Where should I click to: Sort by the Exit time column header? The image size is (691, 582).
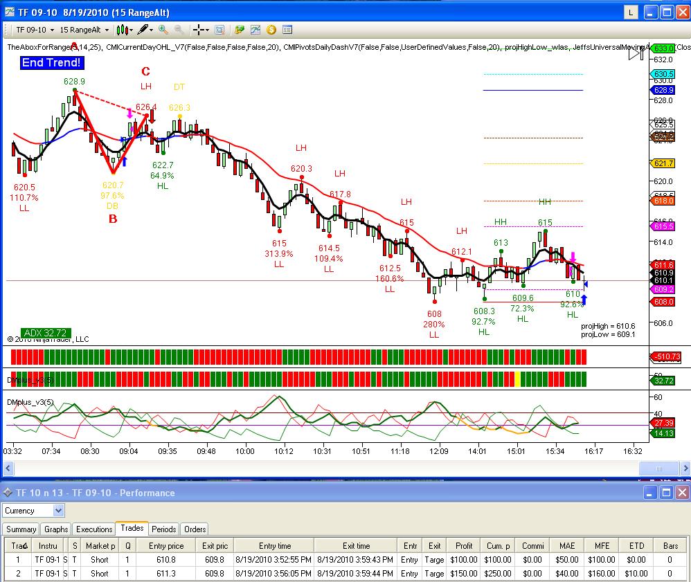pyautogui.click(x=356, y=546)
